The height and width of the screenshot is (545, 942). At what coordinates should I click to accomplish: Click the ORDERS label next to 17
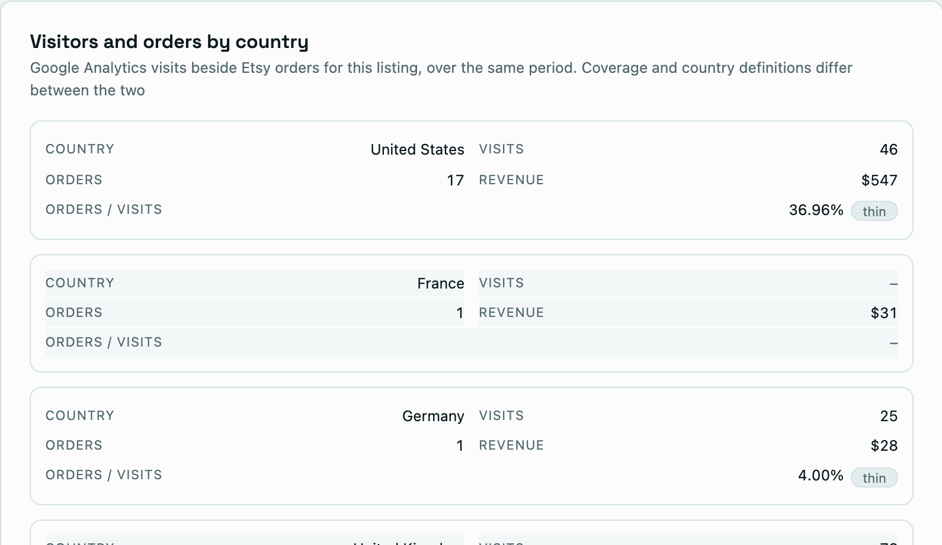pyautogui.click(x=74, y=180)
